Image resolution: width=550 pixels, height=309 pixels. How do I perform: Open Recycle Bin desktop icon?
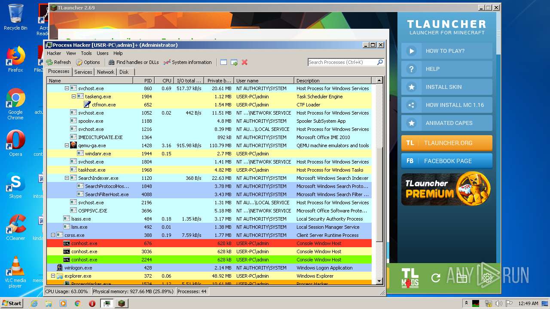click(15, 17)
